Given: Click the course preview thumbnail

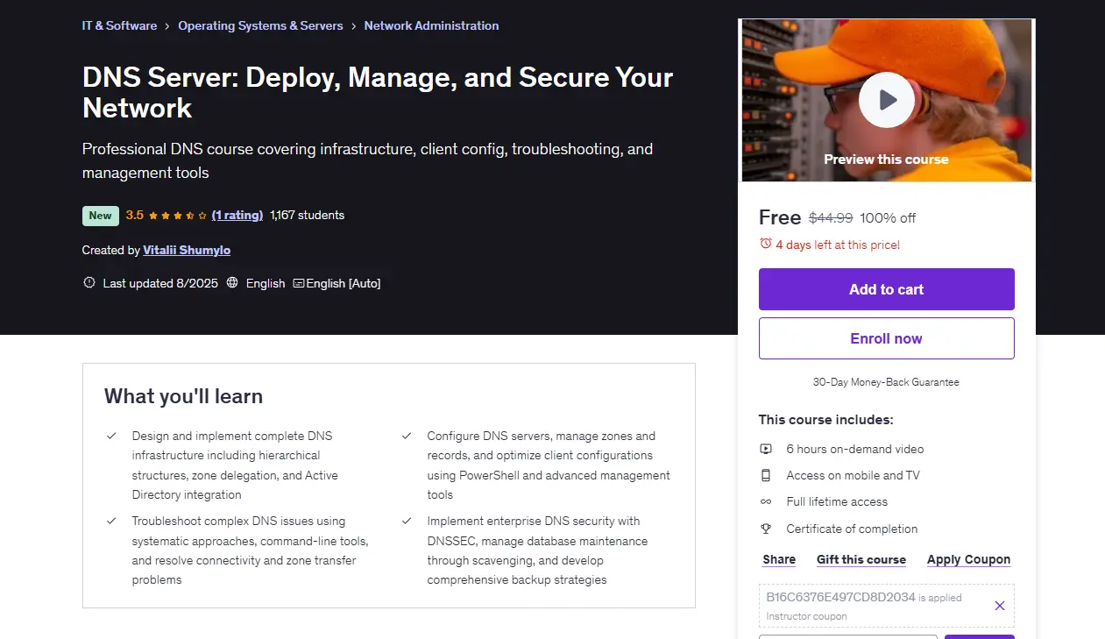Looking at the screenshot, I should click(x=887, y=100).
